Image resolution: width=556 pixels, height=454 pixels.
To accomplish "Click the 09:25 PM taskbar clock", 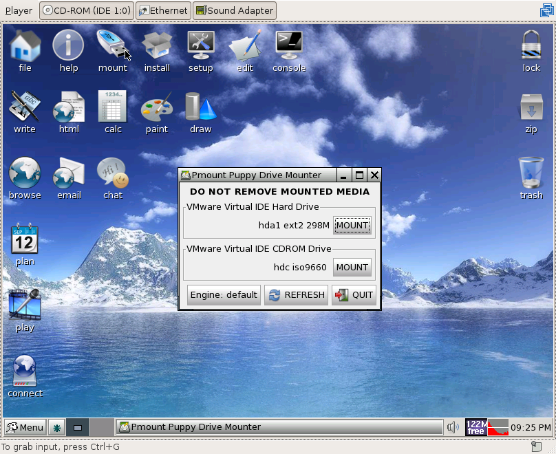I will click(x=531, y=428).
